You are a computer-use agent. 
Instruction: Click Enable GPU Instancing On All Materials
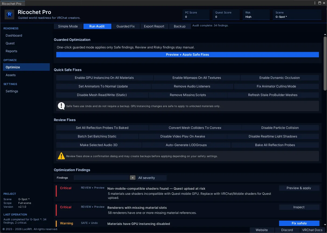104,78
